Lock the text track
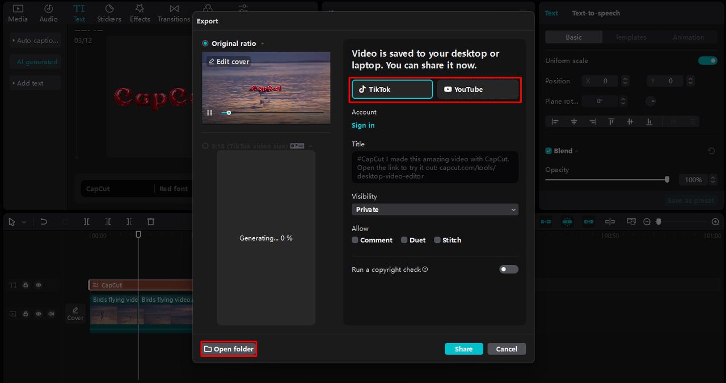This screenshot has width=726, height=383. click(26, 285)
